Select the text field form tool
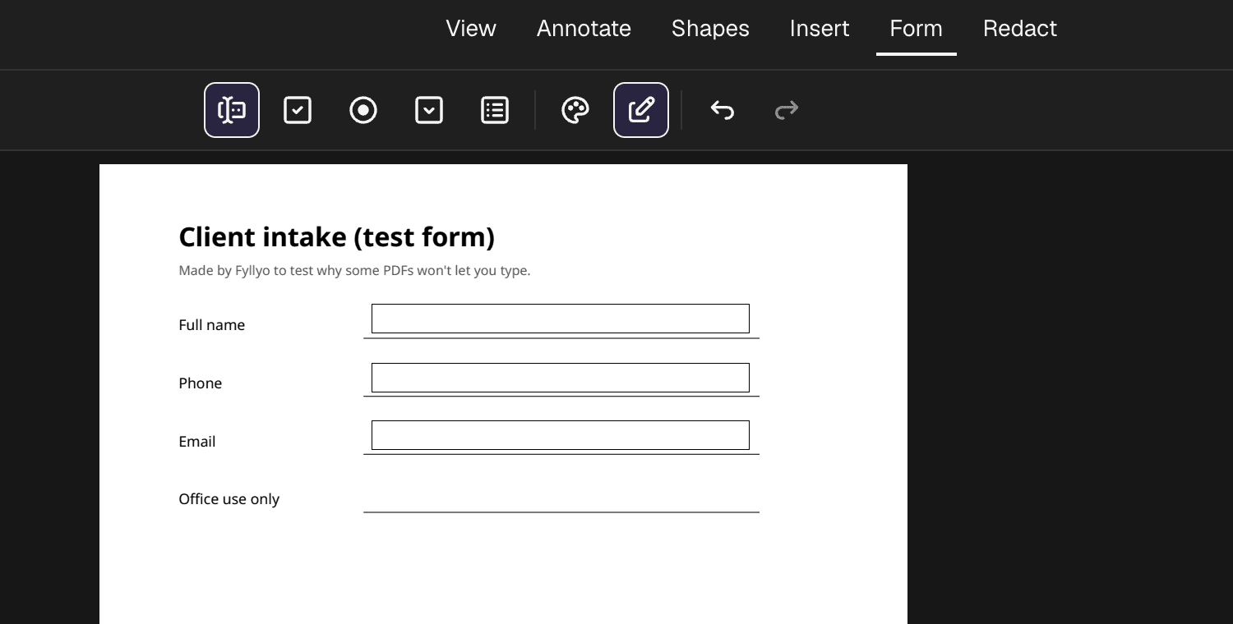The width and height of the screenshot is (1233, 624). click(232, 110)
